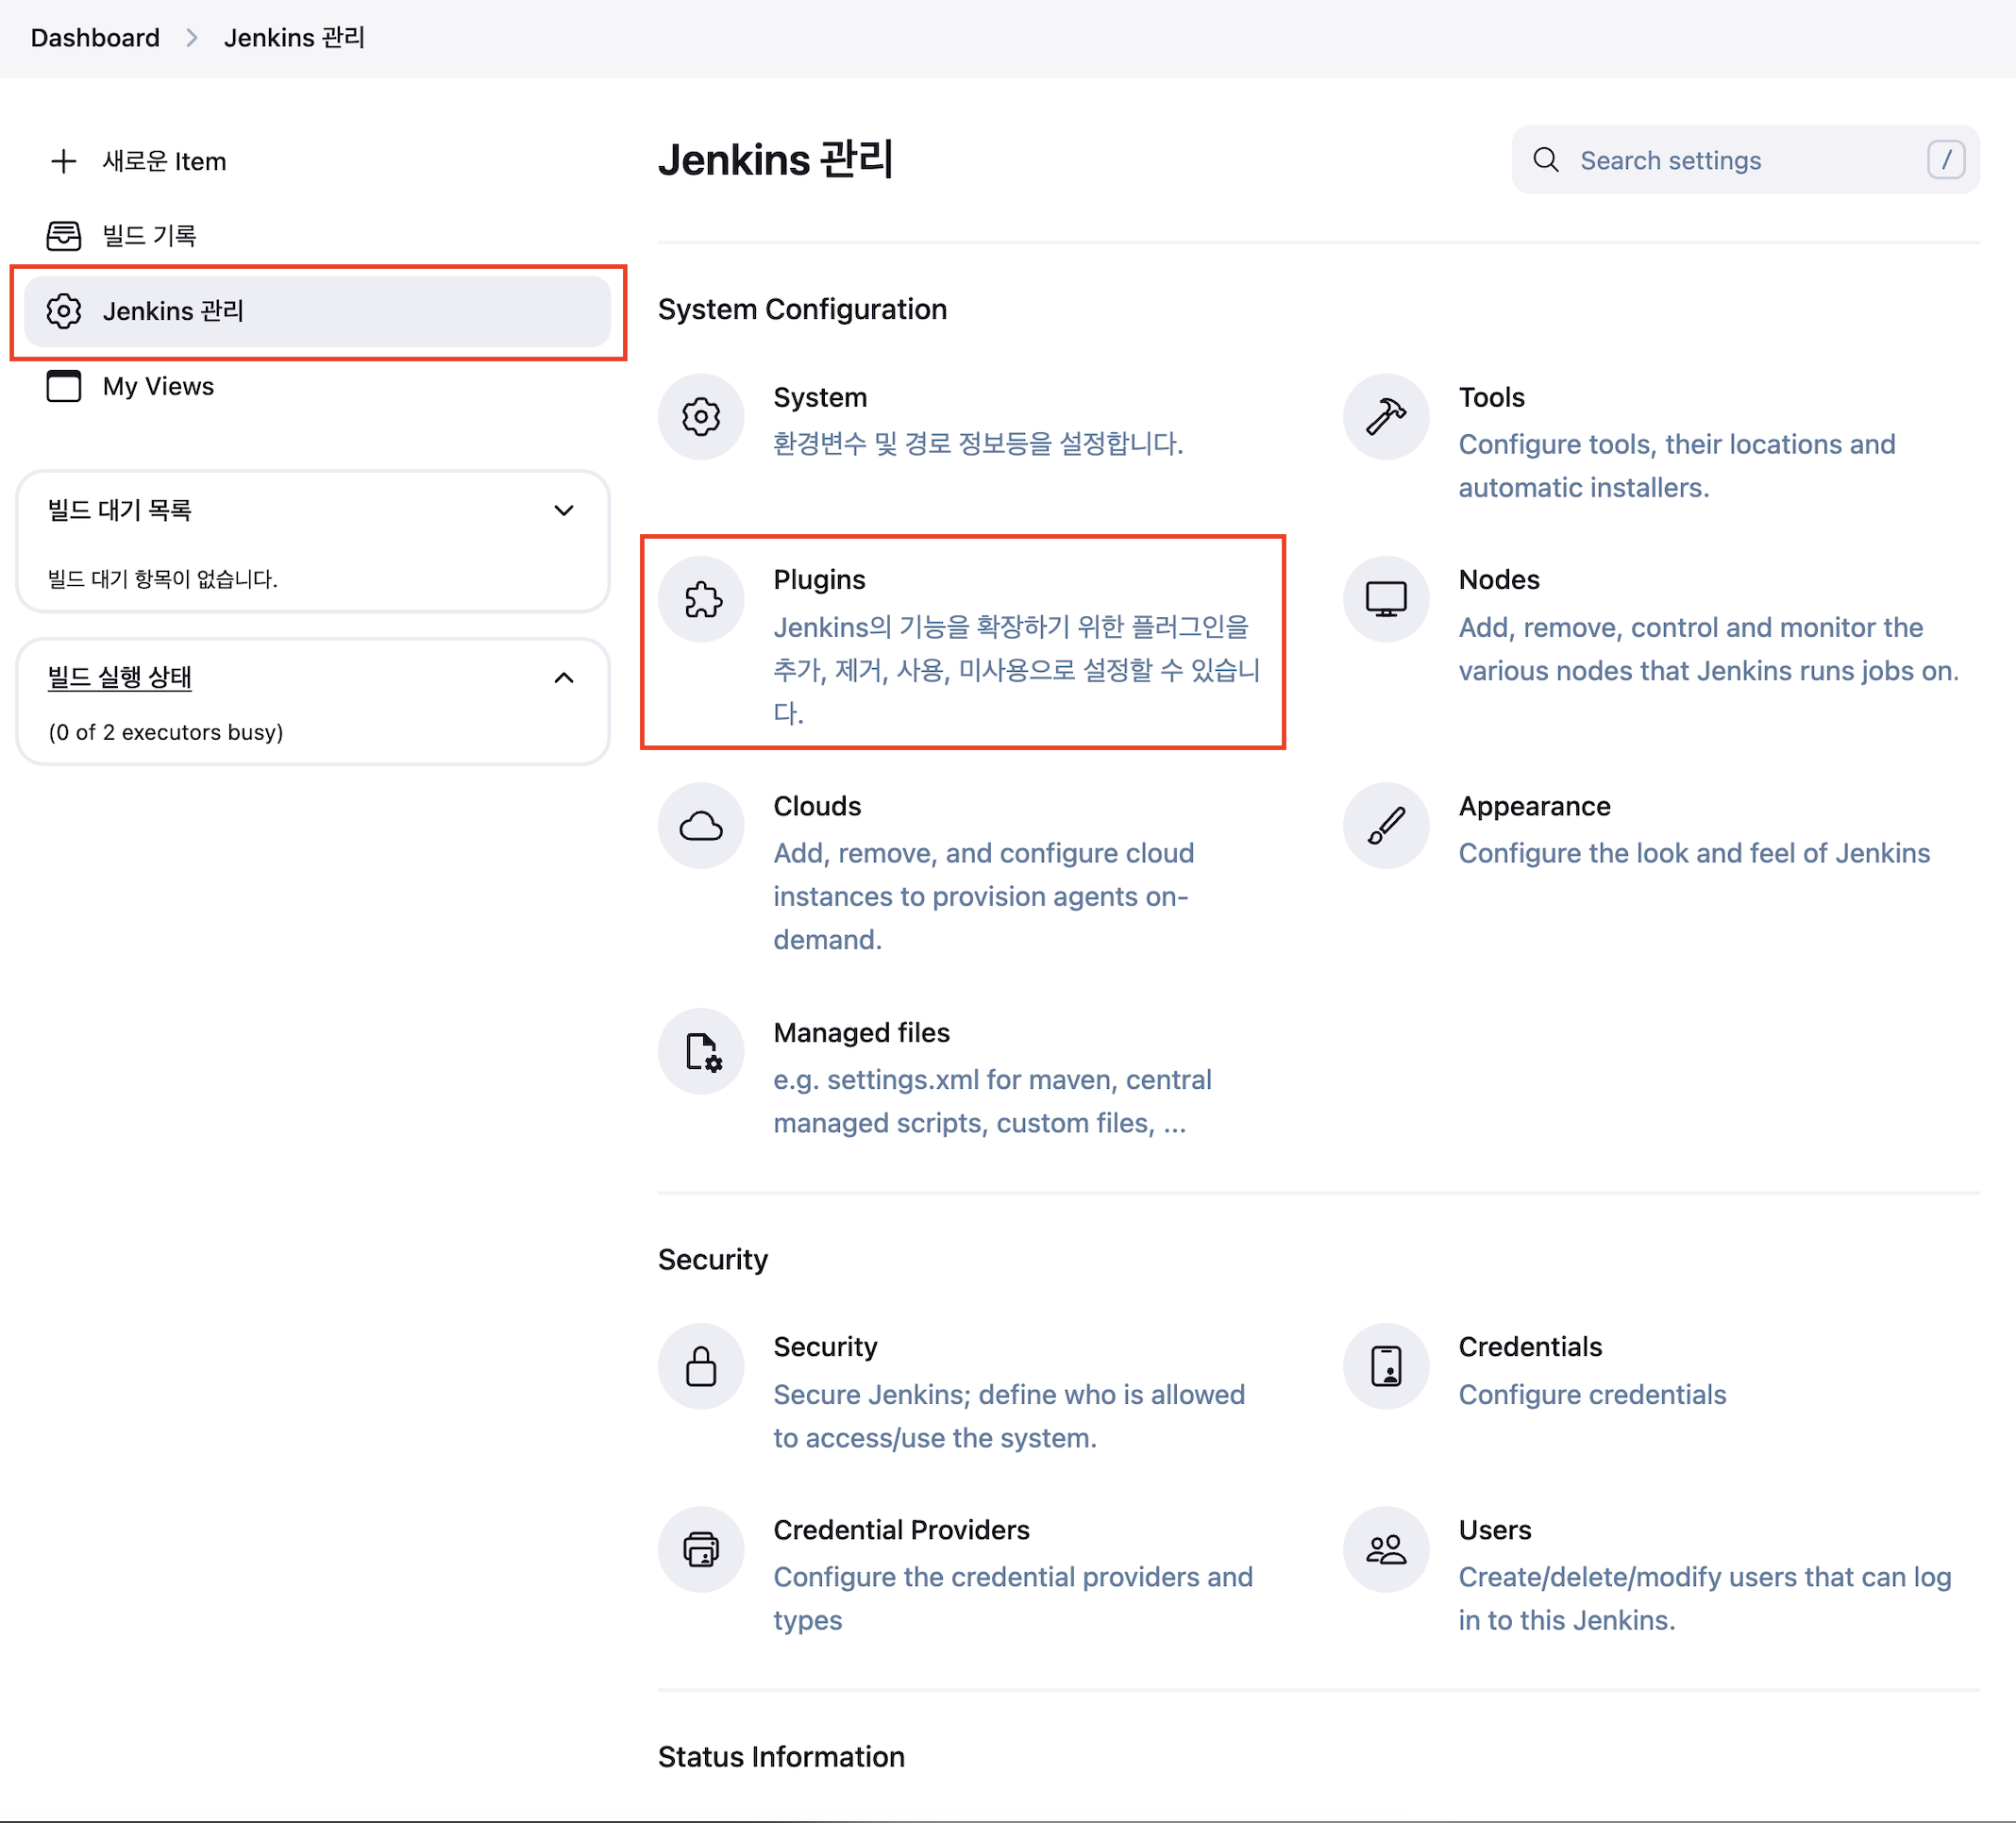This screenshot has width=2016, height=1823.
Task: Collapse the 빌드 실행 상태 panel chevron
Action: 564,678
